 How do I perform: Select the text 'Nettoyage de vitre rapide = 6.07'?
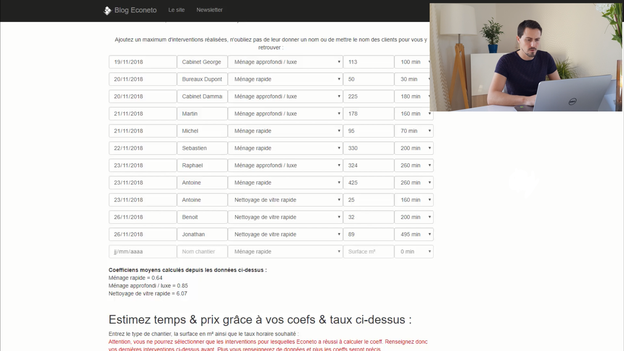pos(148,293)
